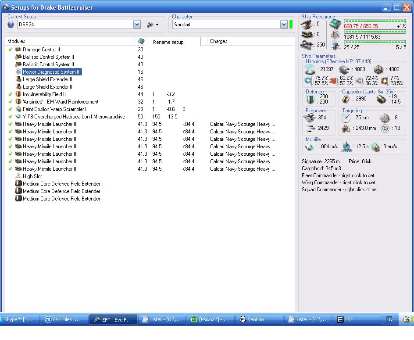Click the EN language indicator
Viewport: 414px width, 340px height.
(389, 320)
